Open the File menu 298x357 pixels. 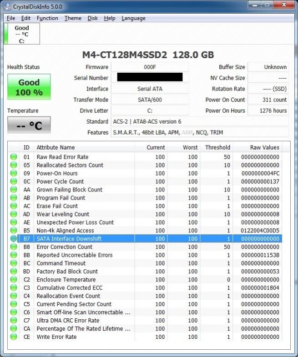[11, 18]
